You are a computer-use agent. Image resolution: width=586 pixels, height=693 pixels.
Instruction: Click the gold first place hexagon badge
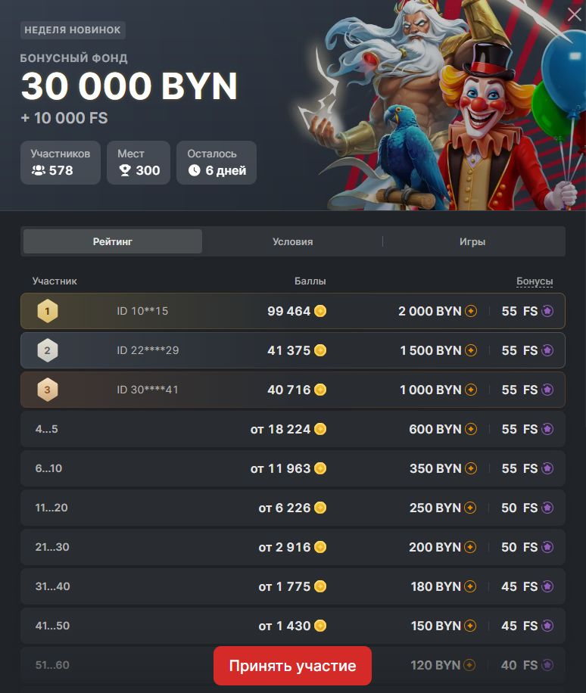click(x=48, y=311)
